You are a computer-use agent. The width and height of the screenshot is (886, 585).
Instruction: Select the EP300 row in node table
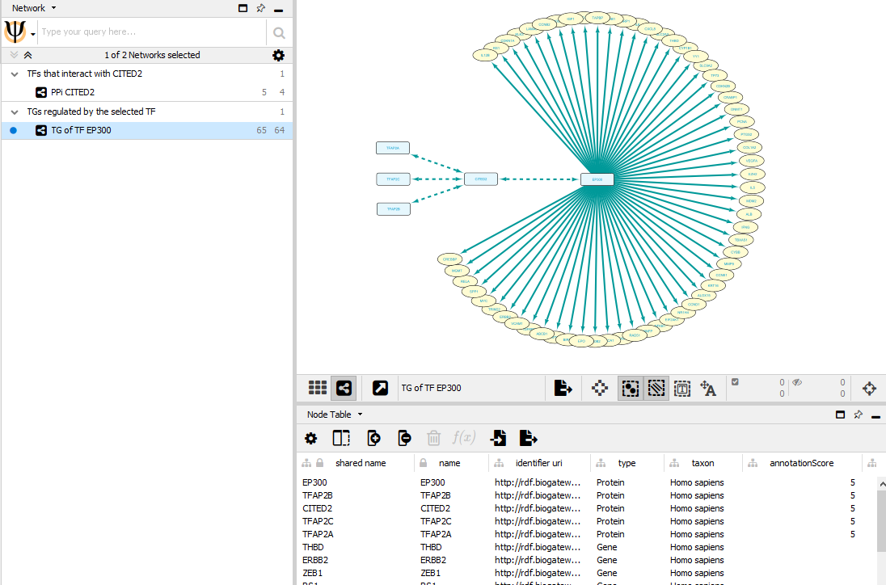pyautogui.click(x=587, y=482)
